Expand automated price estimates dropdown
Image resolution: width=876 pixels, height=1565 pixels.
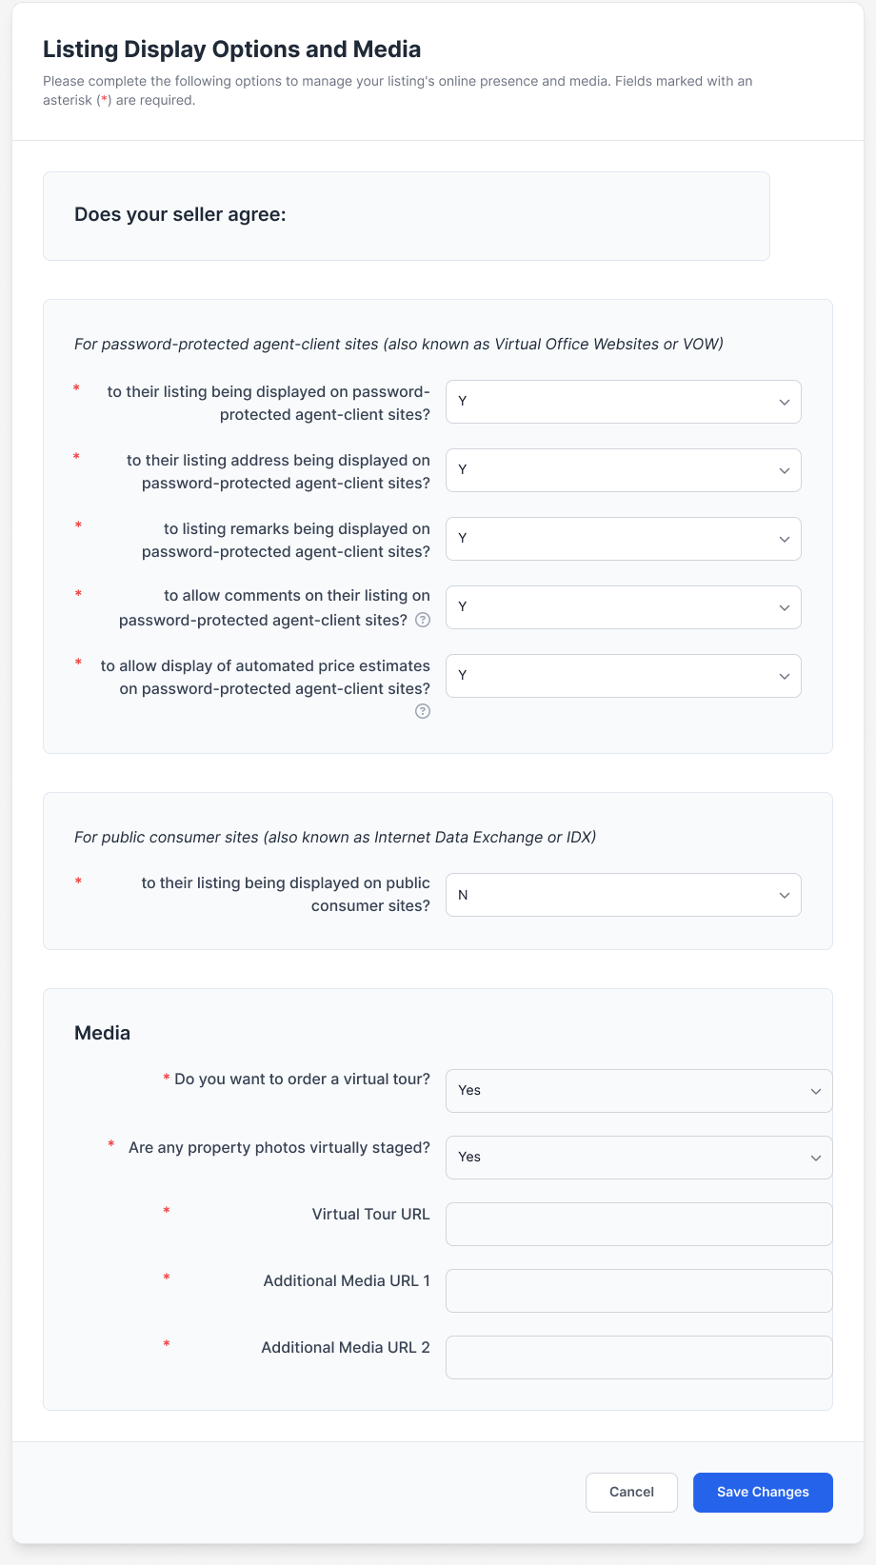623,676
